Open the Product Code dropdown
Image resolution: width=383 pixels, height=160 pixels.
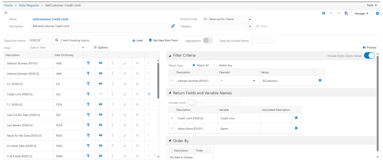(250, 19)
